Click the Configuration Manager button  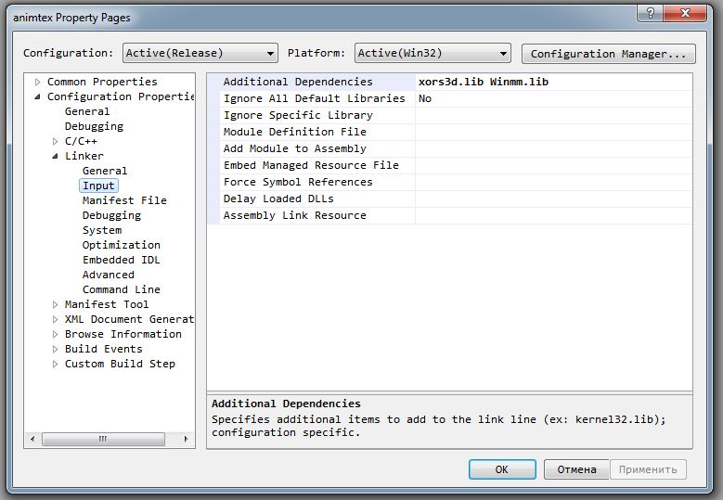coord(608,54)
